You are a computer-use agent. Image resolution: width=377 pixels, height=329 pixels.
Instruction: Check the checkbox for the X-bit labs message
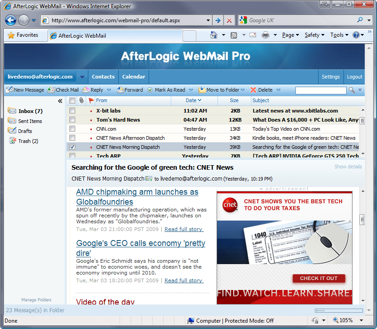click(x=71, y=111)
